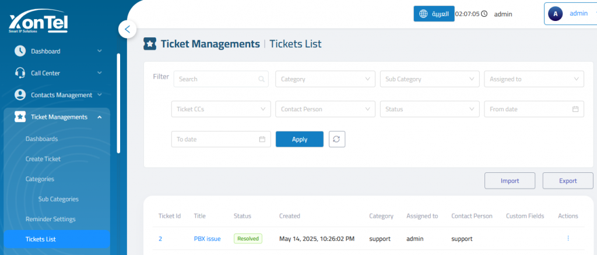Screen dimensions: 597x255
Task: Open the Category dropdown filter
Action: (325, 79)
